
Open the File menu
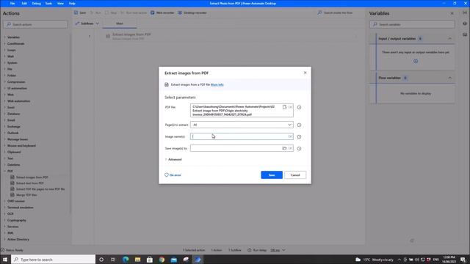(x=12, y=3)
